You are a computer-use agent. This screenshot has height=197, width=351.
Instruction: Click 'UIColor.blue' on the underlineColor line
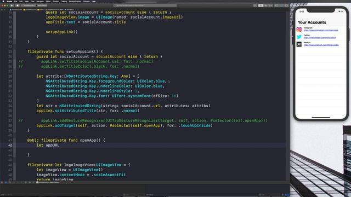coord(149,86)
